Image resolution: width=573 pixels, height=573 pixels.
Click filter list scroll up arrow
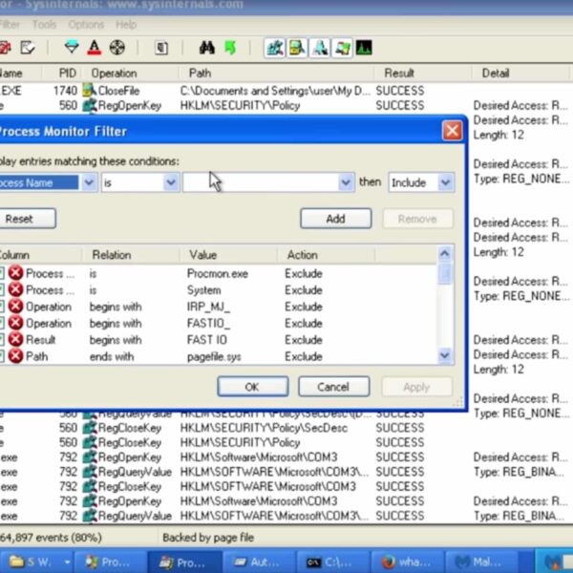[445, 253]
